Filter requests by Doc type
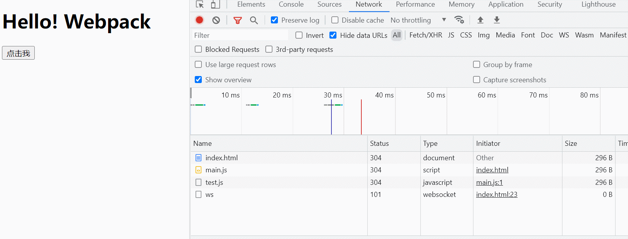The width and height of the screenshot is (628, 239). (547, 35)
